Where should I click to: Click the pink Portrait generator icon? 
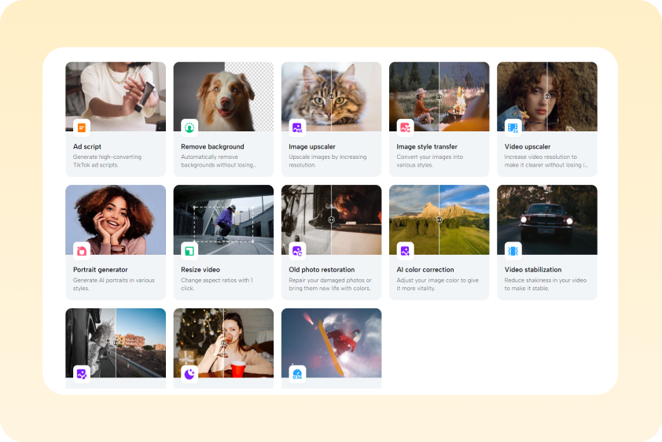(82, 251)
